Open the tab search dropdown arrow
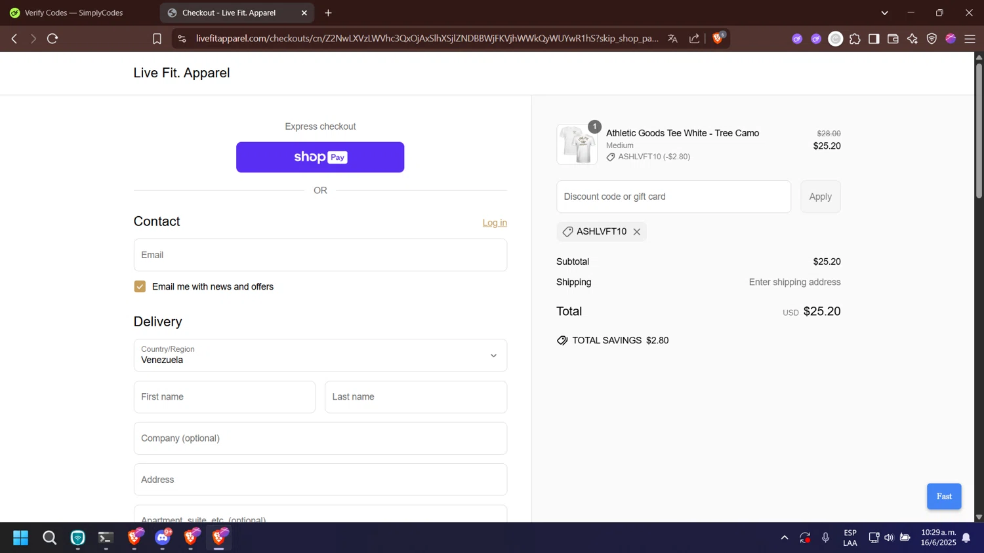This screenshot has width=984, height=553. coord(884,12)
